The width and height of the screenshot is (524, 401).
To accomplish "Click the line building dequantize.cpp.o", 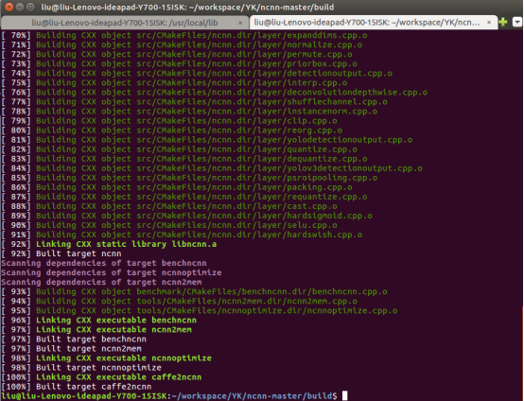I will (184, 159).
